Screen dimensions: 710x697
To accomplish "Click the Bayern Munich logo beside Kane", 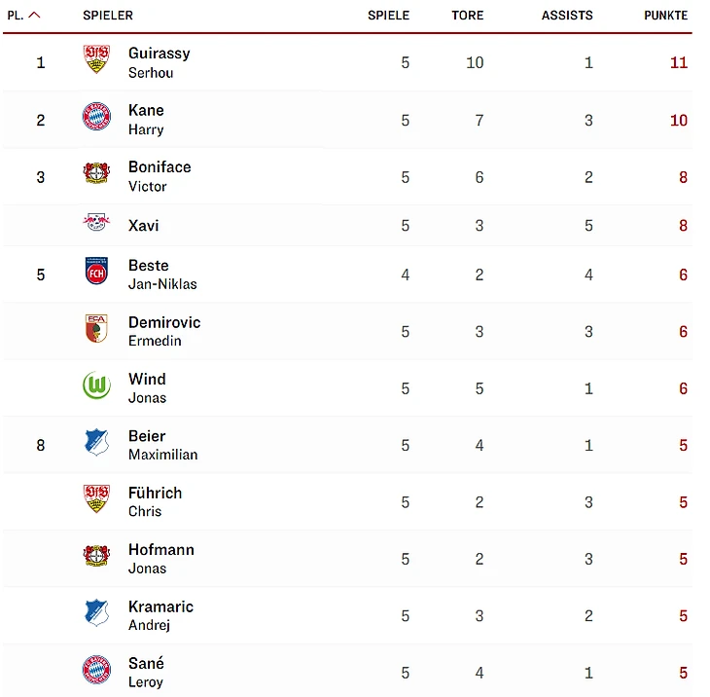I will click(x=96, y=118).
